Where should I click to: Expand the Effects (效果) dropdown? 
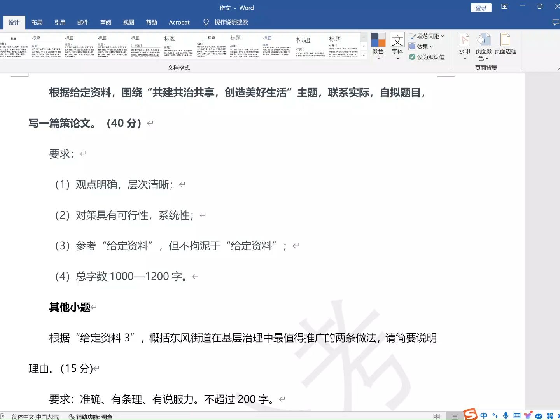pyautogui.click(x=431, y=47)
